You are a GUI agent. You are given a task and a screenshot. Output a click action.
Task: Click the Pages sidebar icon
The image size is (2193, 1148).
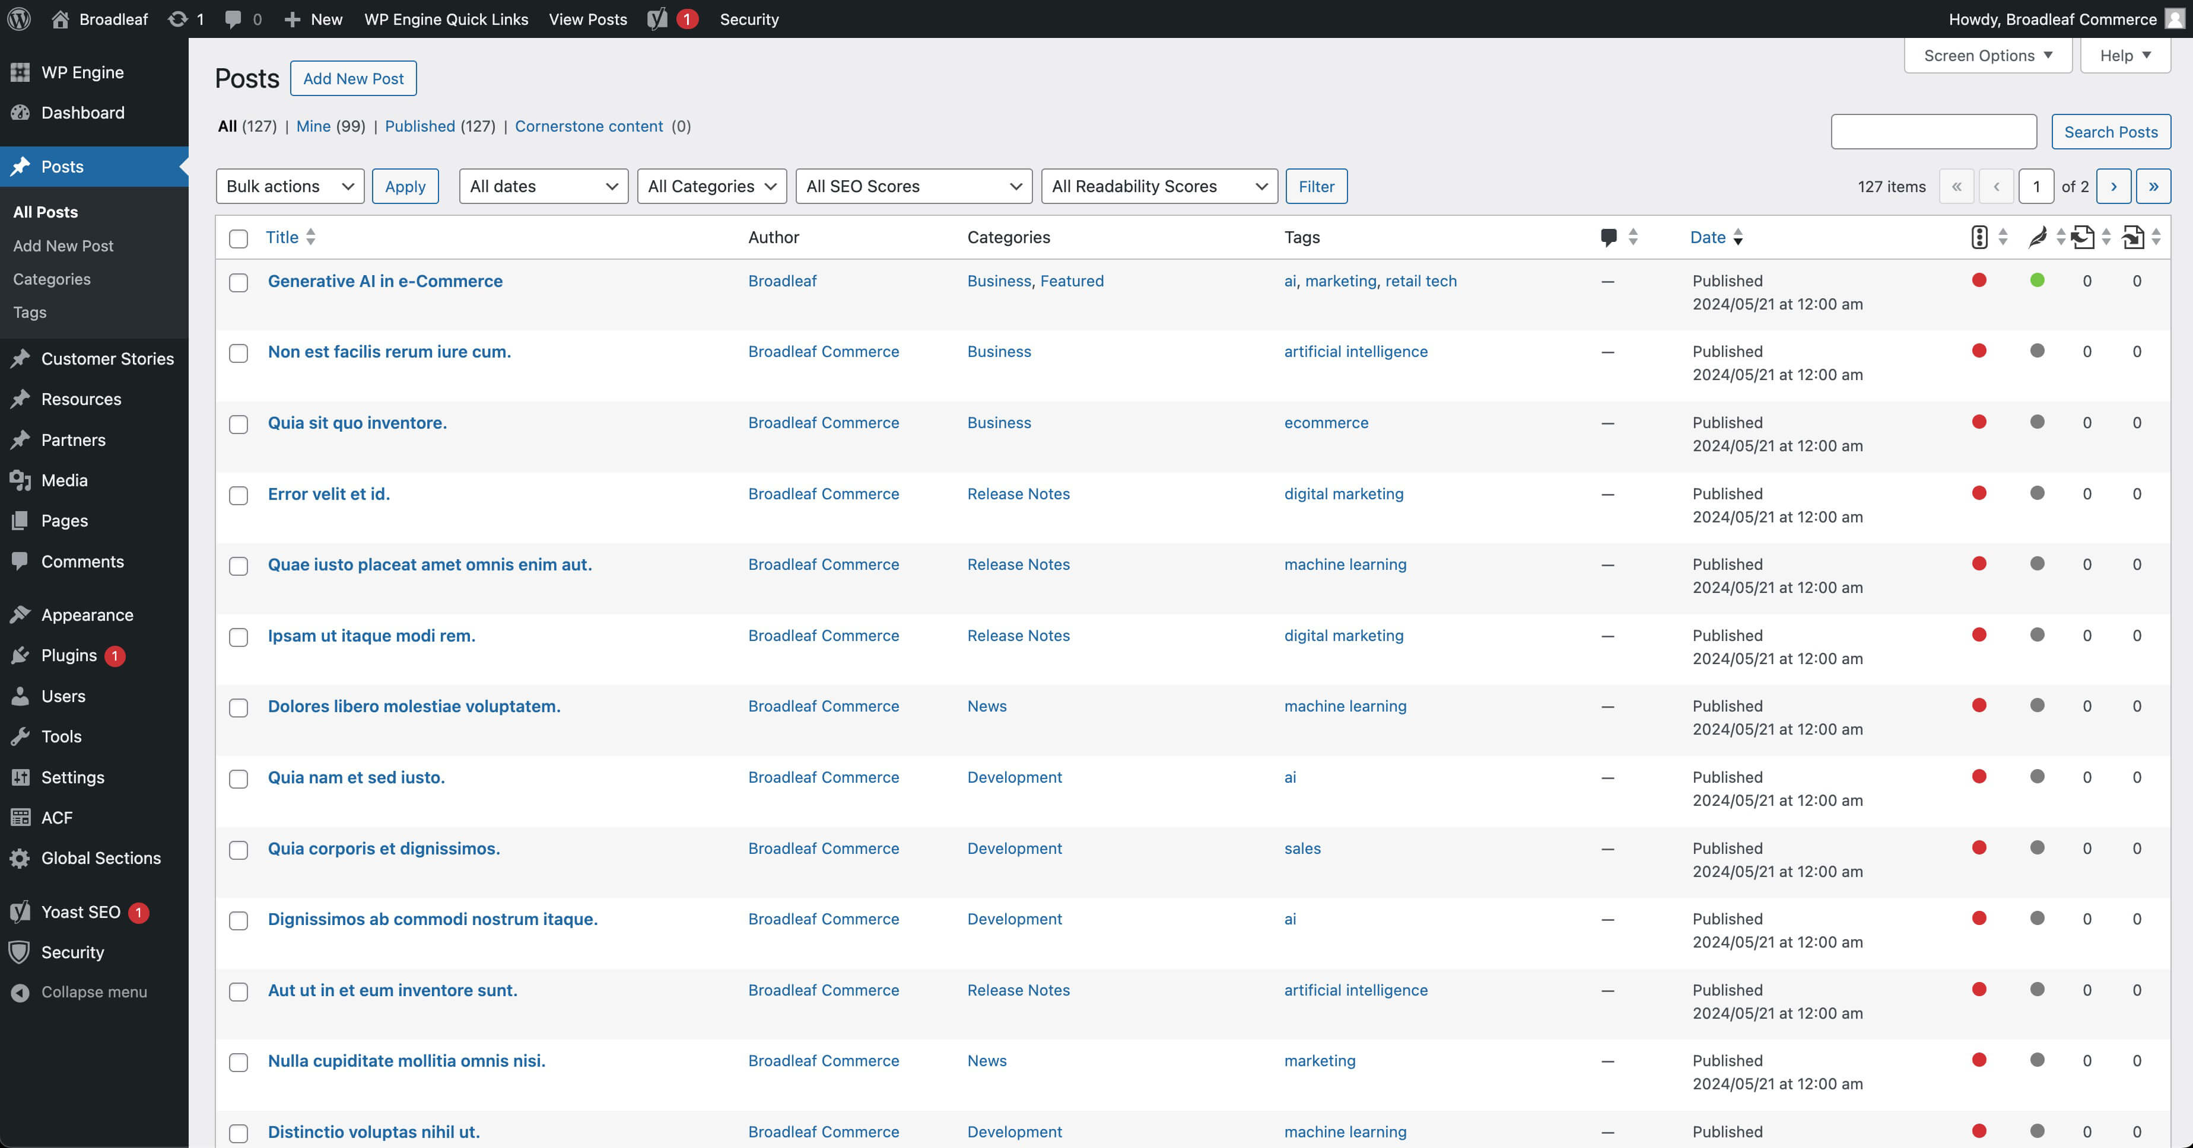20,521
